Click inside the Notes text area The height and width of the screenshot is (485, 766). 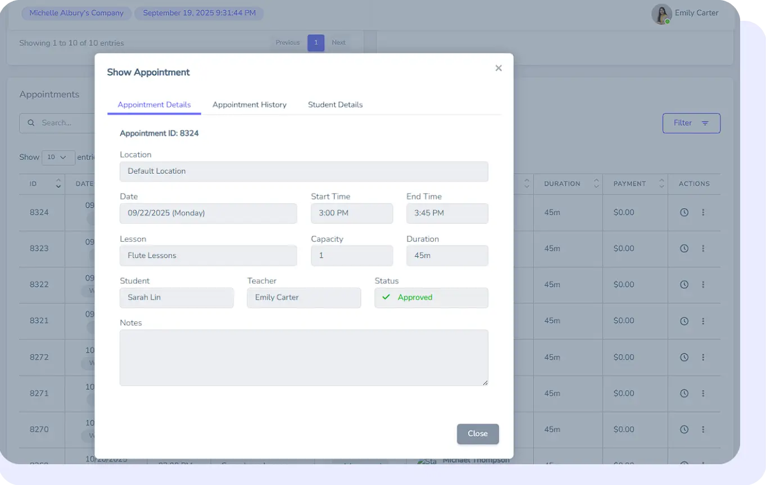click(x=303, y=357)
